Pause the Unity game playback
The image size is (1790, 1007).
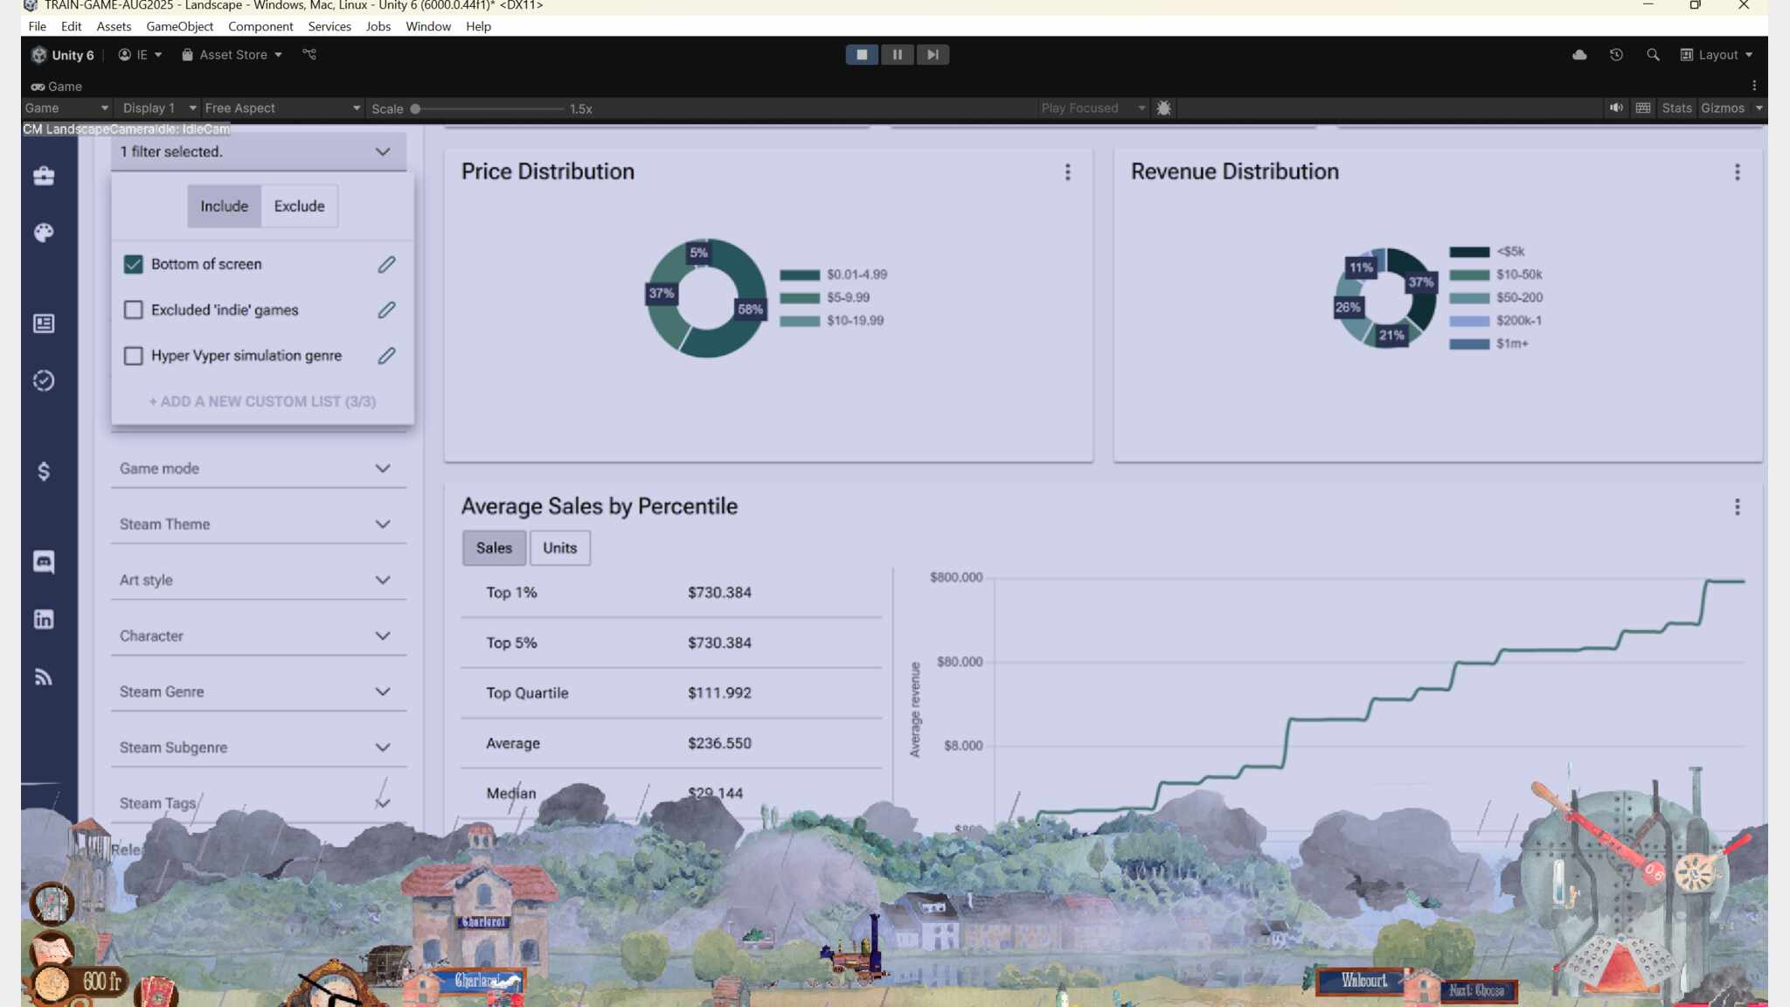897,54
